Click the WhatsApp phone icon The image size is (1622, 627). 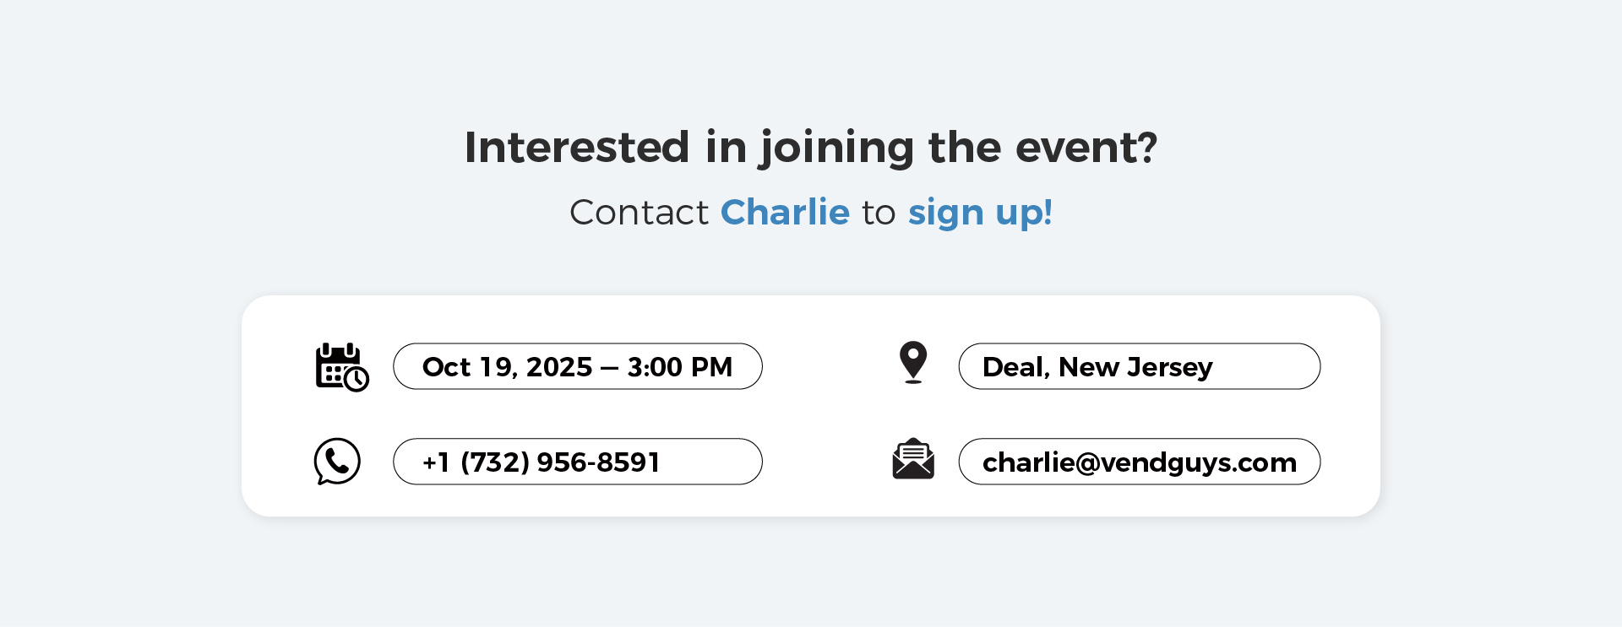pyautogui.click(x=337, y=461)
